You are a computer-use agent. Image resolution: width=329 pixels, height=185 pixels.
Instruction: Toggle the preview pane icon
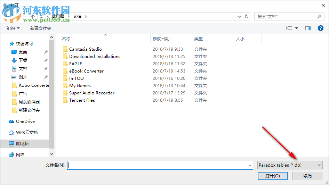pyautogui.click(x=308, y=28)
